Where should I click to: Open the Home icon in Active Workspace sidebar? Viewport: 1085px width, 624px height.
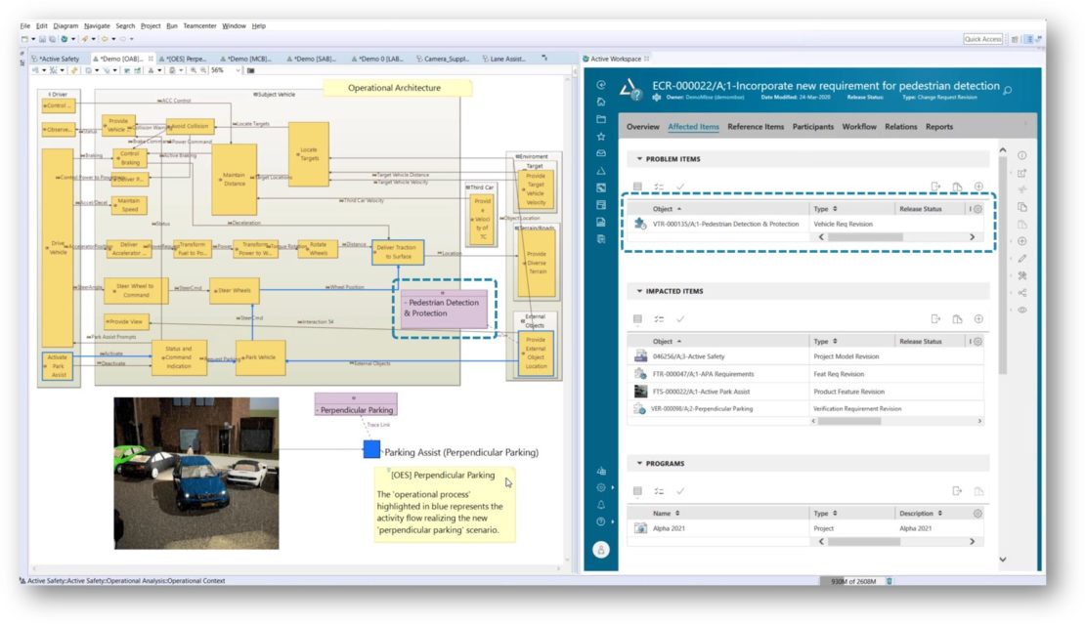tap(599, 103)
